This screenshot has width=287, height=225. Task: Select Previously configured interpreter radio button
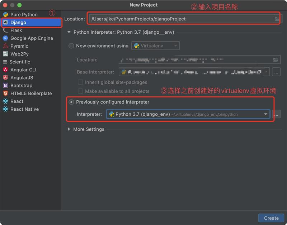[x=71, y=102]
